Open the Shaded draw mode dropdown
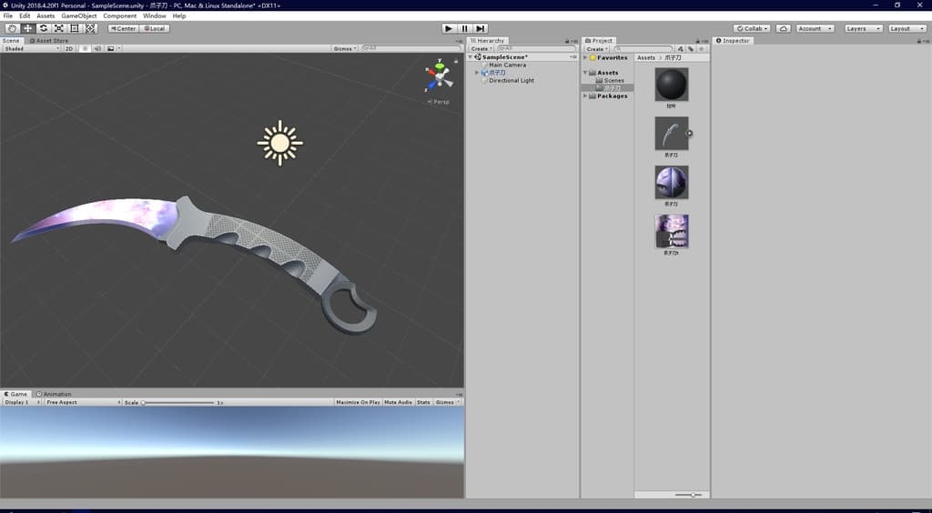 pos(30,48)
